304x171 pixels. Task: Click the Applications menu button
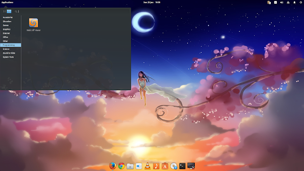tap(8, 2)
